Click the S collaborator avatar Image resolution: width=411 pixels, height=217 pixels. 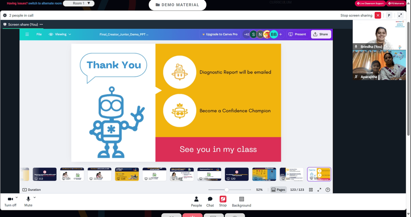tap(253, 35)
